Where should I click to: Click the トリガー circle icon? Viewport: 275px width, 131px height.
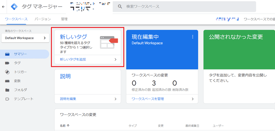point(7,72)
